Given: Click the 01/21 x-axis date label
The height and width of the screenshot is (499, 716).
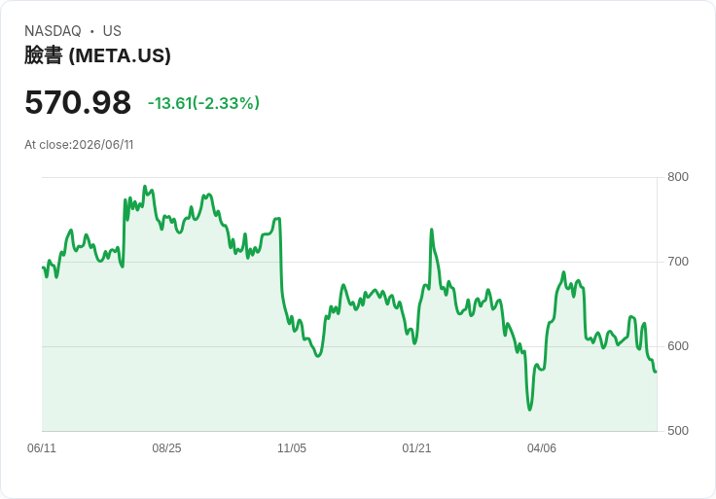Looking at the screenshot, I should point(416,447).
